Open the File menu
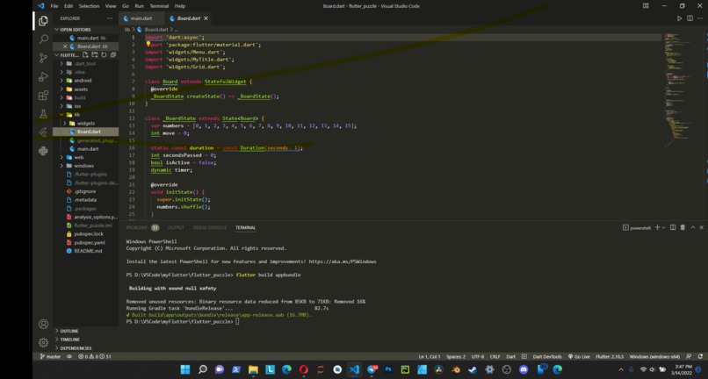Screen dimensions: 708x379 click(x=54, y=6)
